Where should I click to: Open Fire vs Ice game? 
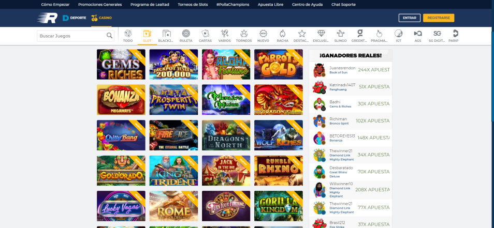point(173,135)
